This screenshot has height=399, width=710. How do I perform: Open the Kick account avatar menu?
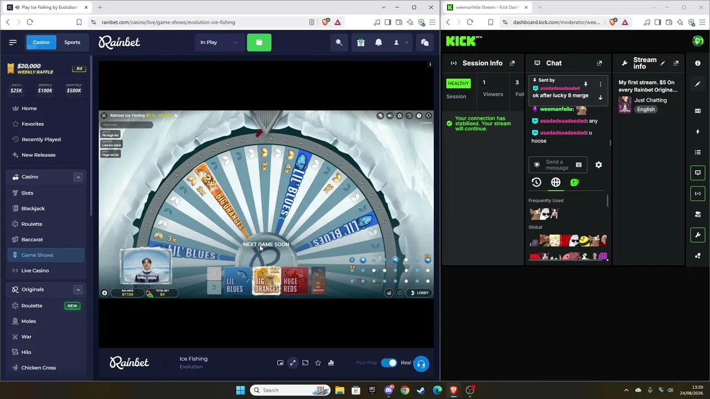pos(698,41)
